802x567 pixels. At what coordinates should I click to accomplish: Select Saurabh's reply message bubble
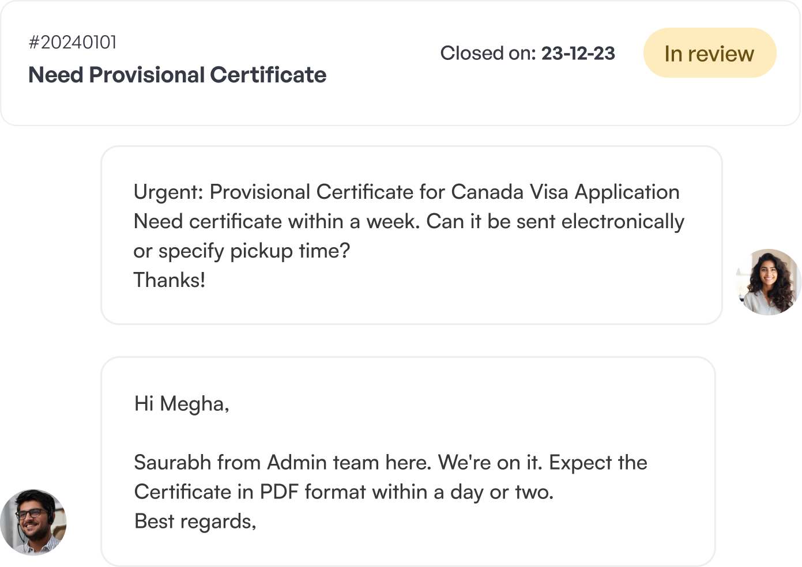click(x=408, y=461)
